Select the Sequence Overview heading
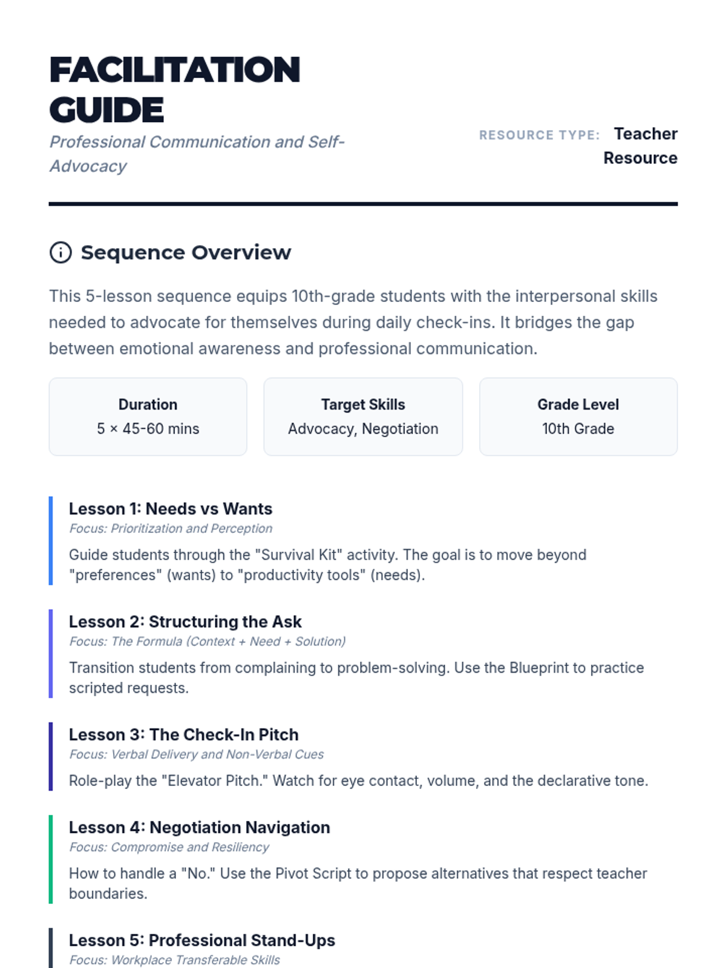 click(x=186, y=252)
